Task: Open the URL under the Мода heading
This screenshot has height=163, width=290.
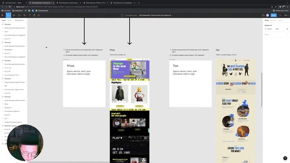Action: pyautogui.click(x=118, y=55)
